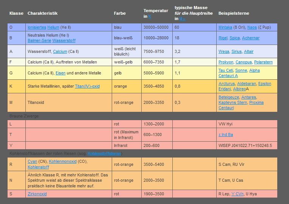The width and height of the screenshot is (289, 204).
Task: Open the Tau Ceti link
Action: point(226,70)
